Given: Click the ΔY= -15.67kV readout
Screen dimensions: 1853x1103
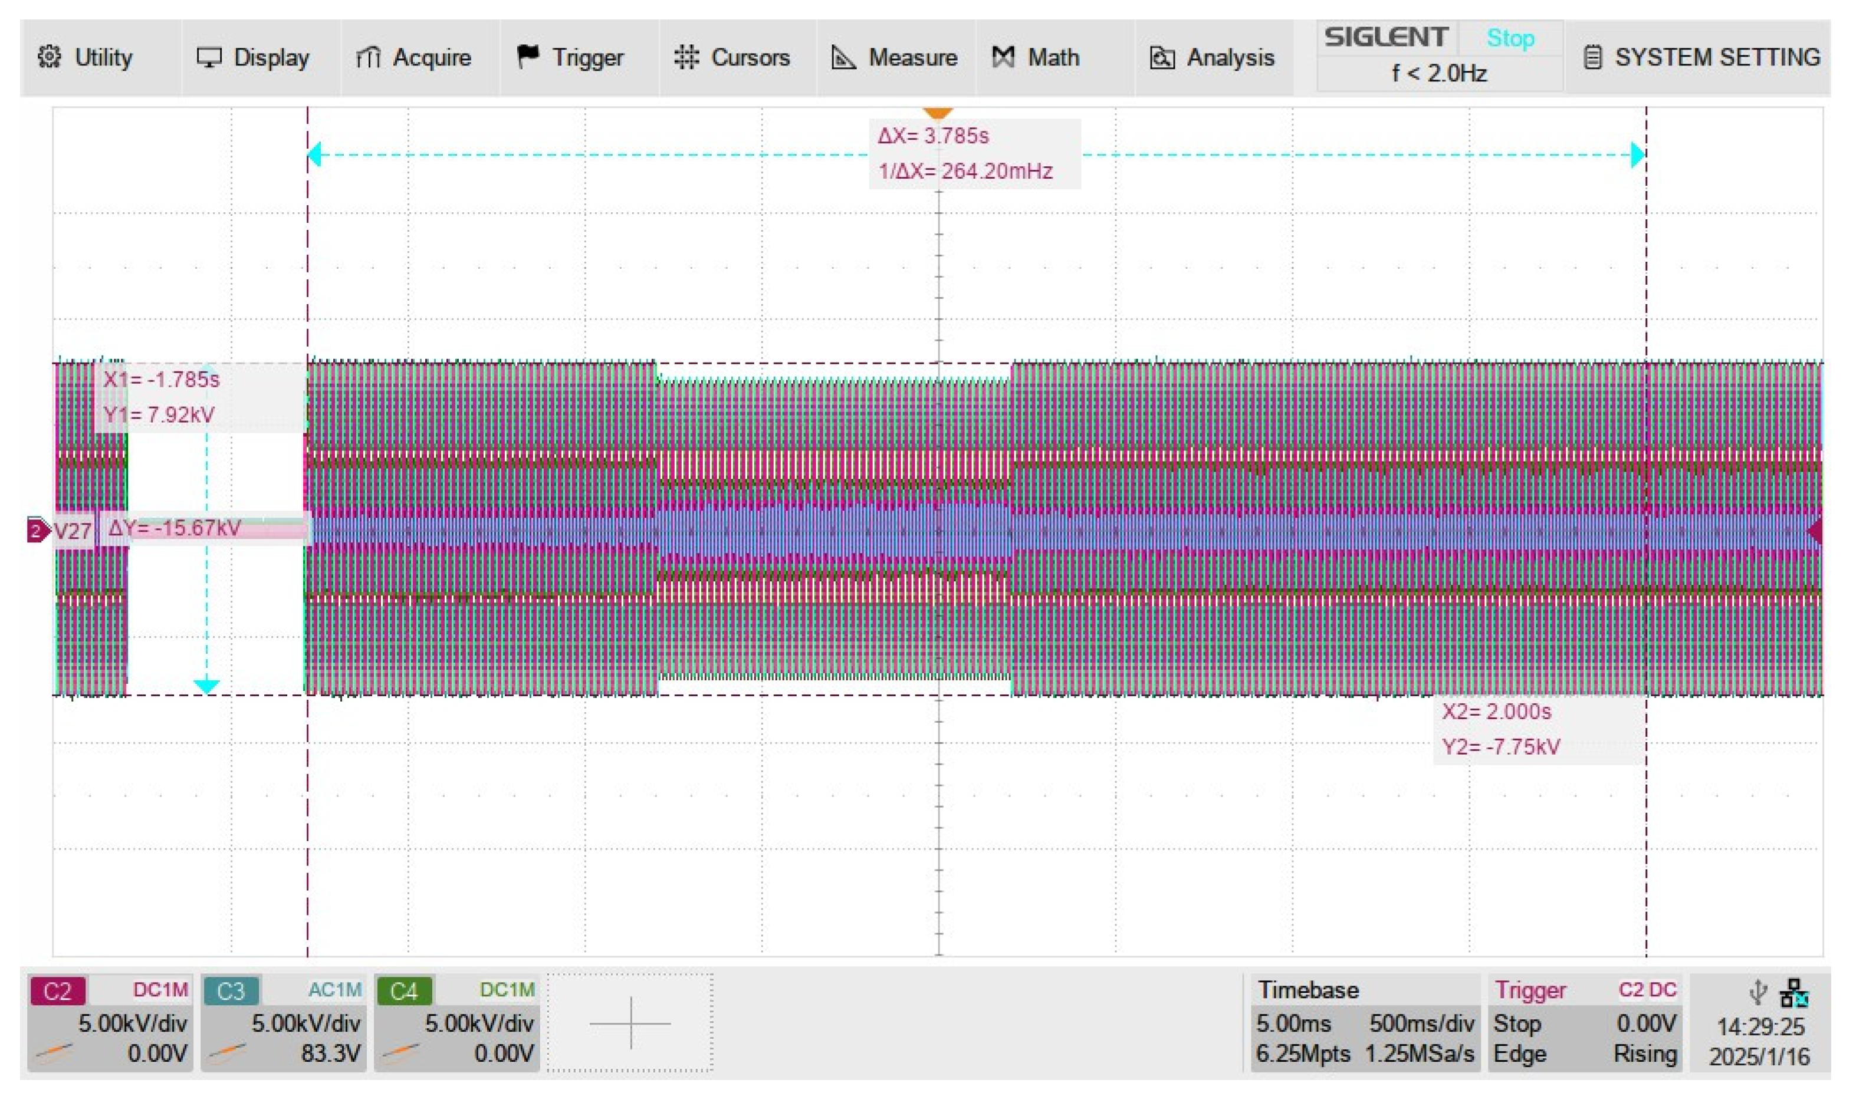Looking at the screenshot, I should point(175,528).
